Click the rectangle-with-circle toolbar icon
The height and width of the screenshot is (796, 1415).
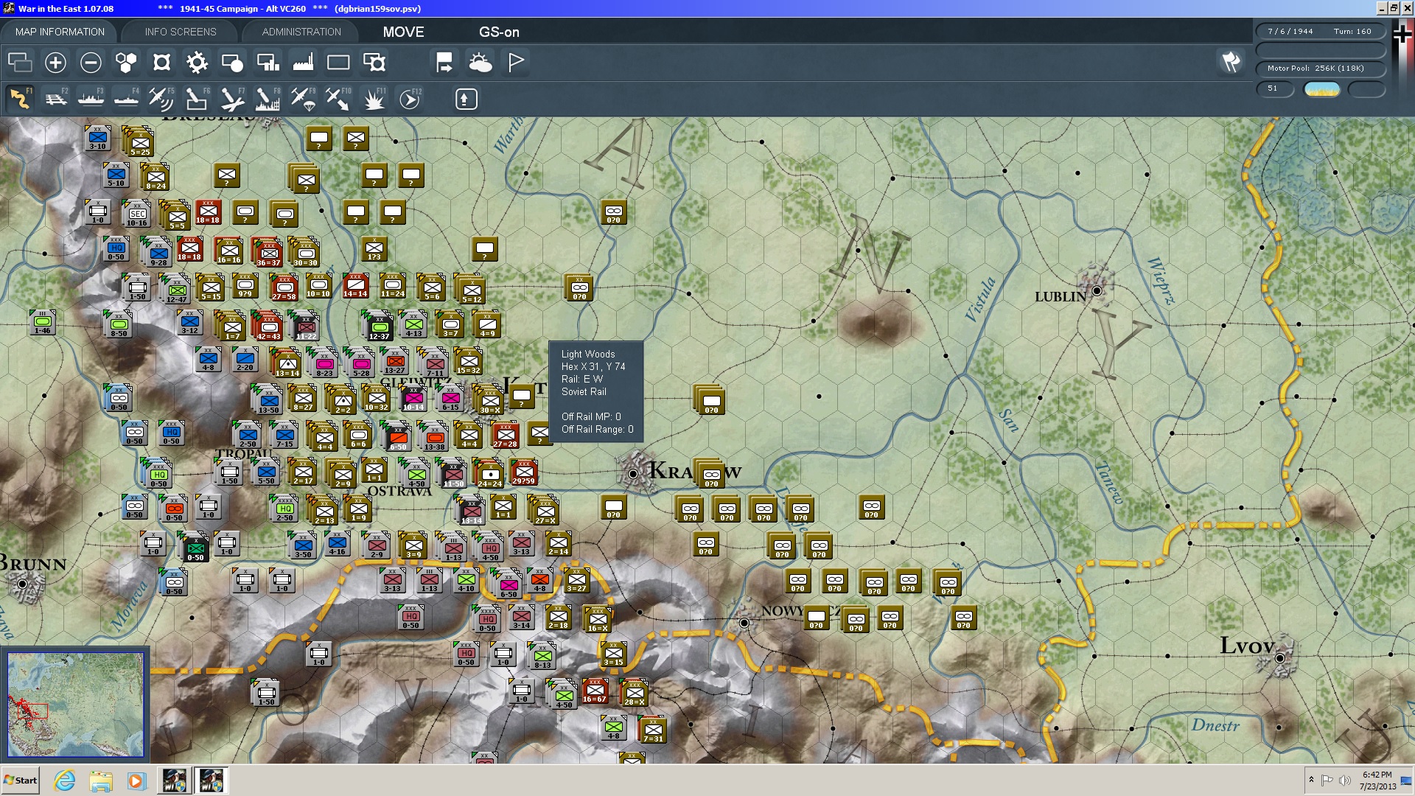point(232,63)
